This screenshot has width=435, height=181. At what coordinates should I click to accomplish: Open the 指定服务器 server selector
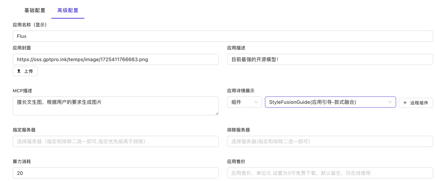pyautogui.click(x=116, y=141)
